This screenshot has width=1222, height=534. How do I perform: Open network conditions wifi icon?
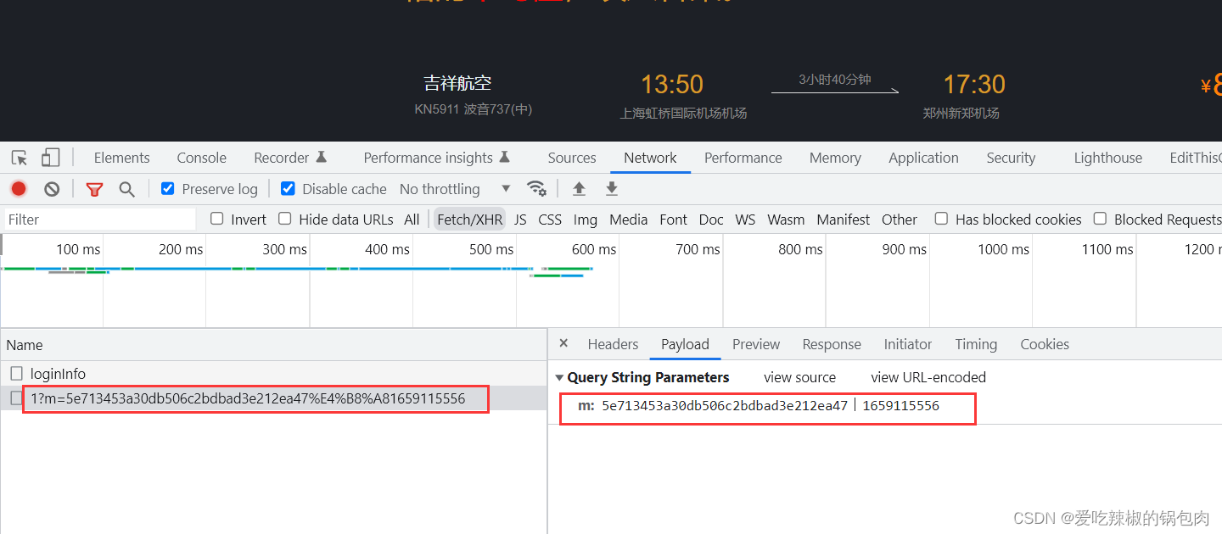tap(536, 188)
